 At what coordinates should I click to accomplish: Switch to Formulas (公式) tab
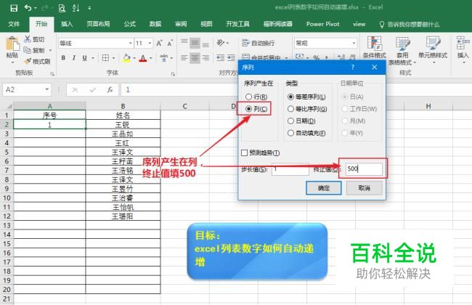coord(130,24)
